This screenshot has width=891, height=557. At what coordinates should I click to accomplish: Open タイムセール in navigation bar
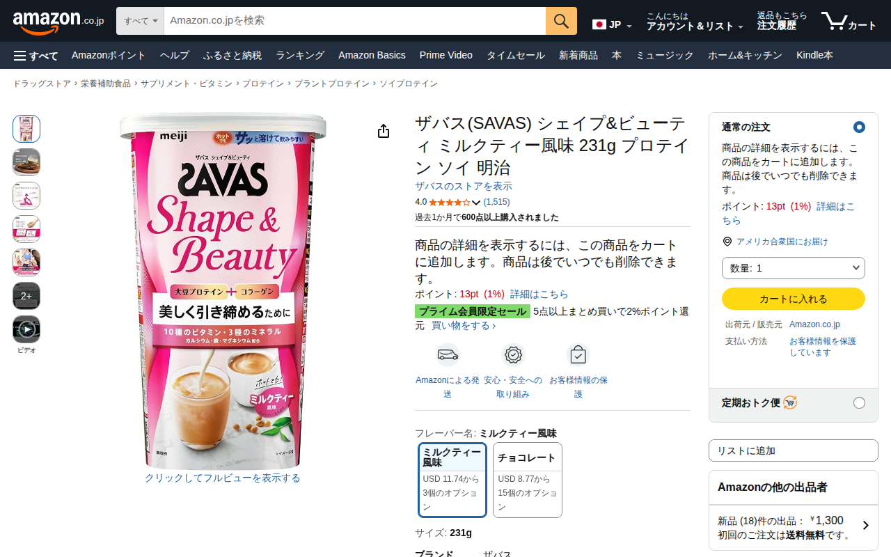coord(516,56)
